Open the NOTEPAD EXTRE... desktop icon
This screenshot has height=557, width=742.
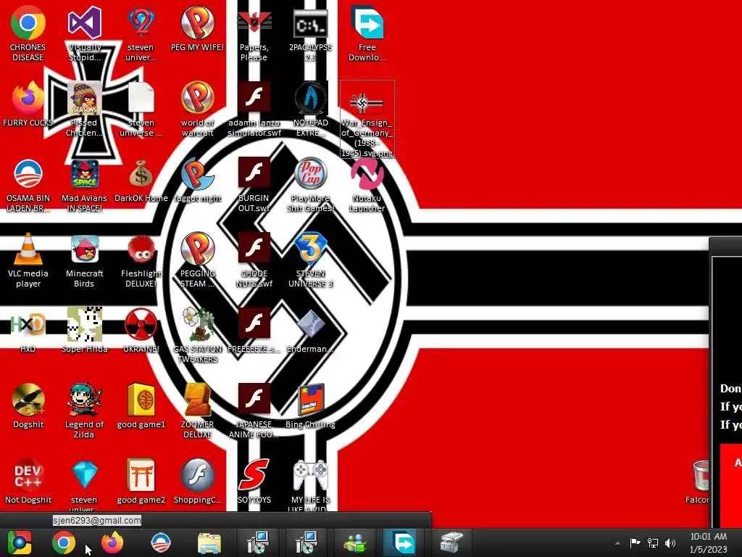point(310,109)
